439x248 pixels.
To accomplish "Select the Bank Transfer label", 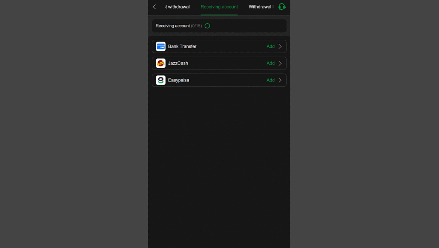I will pos(182,46).
